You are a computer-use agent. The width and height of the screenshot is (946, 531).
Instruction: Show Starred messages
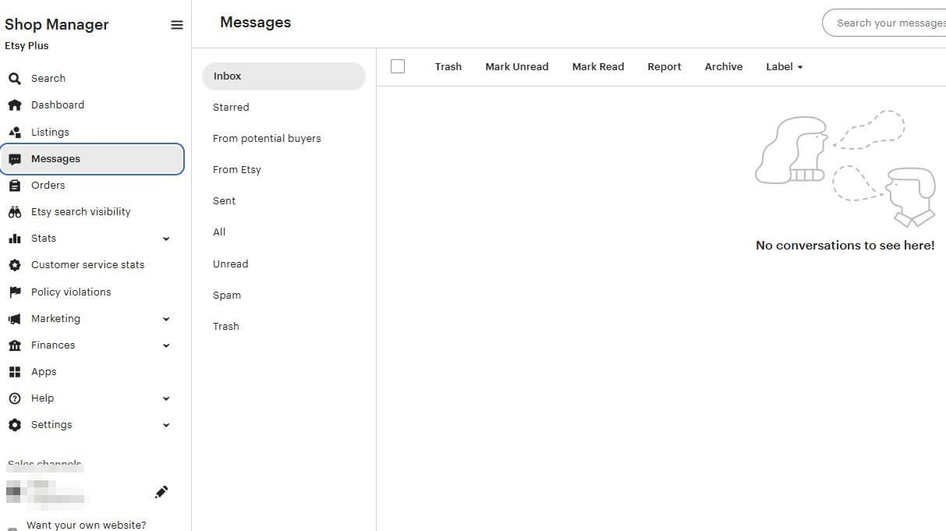pyautogui.click(x=231, y=108)
